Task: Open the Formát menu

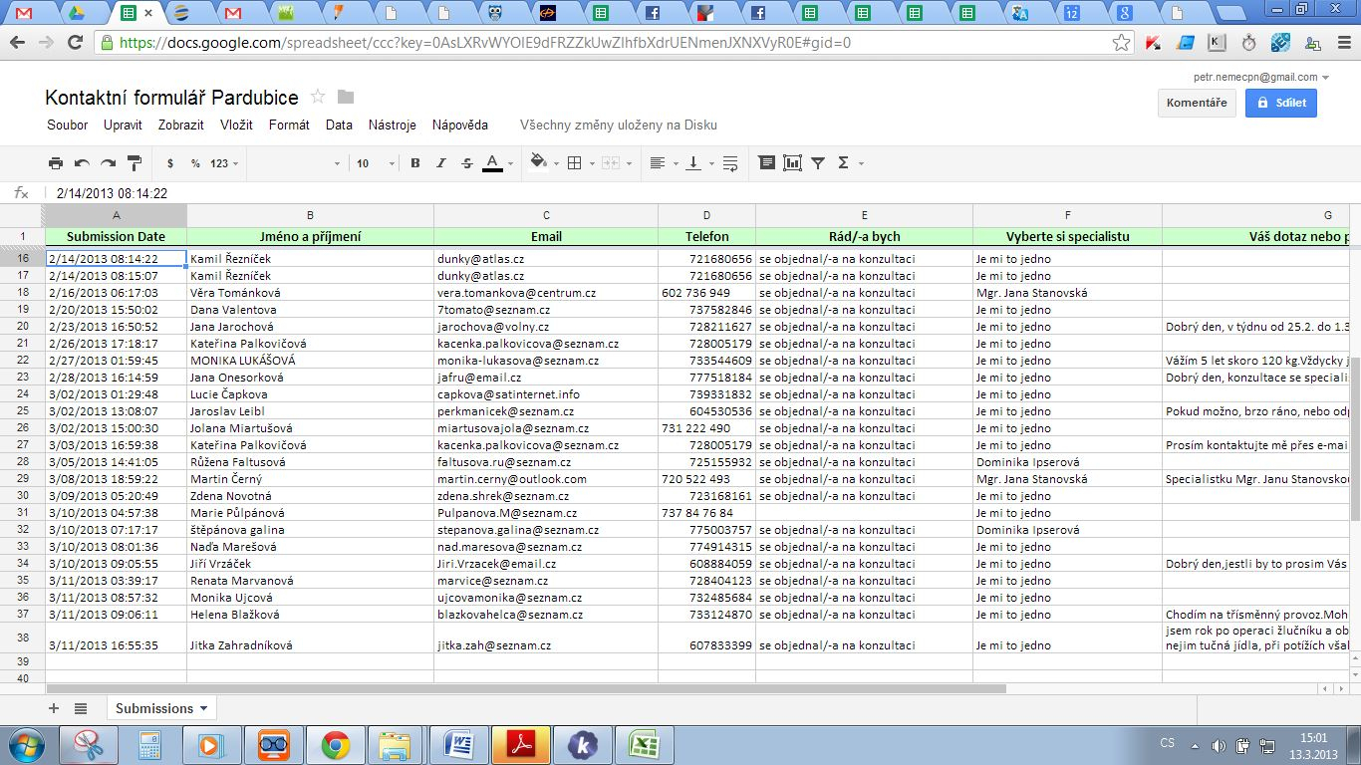Action: 288,125
